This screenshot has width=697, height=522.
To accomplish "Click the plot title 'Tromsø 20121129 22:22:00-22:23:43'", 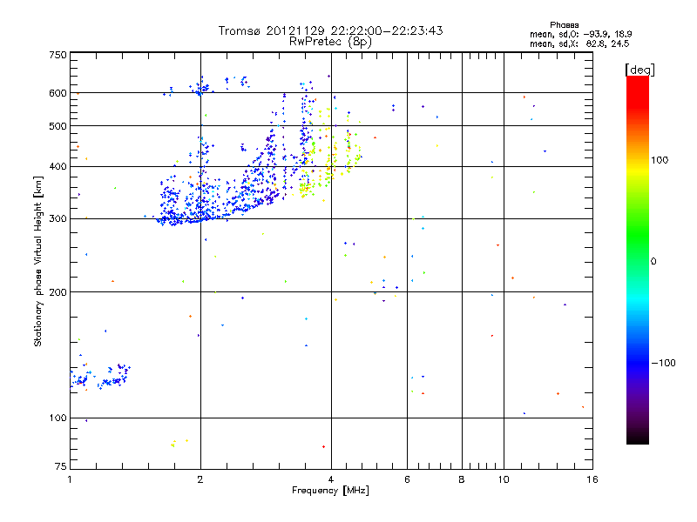I will coord(330,30).
